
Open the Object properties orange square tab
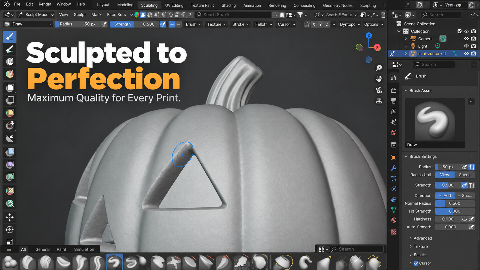394,157
